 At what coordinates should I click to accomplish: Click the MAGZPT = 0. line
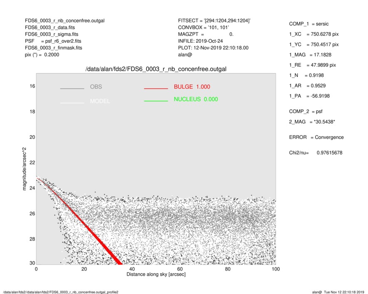click(205, 34)
